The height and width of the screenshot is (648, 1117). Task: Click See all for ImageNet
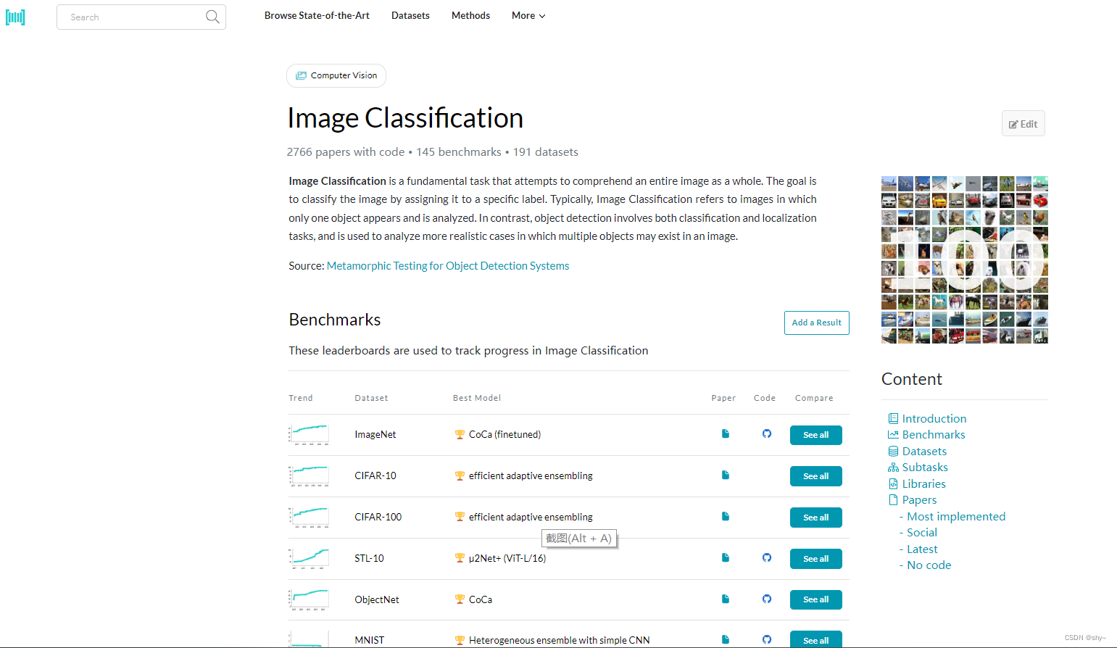click(815, 435)
